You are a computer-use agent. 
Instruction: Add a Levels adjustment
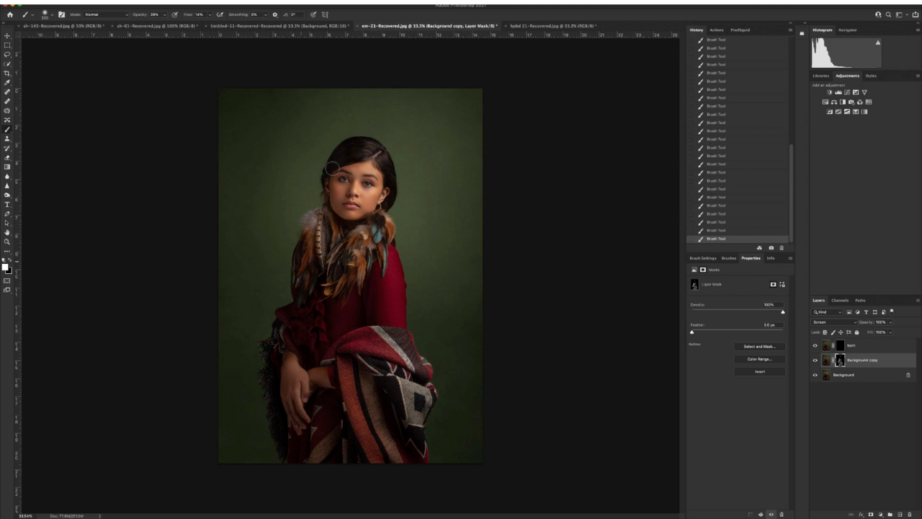[838, 92]
